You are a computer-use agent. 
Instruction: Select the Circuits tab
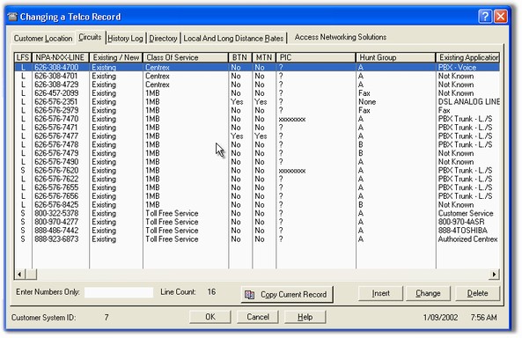[90, 37]
